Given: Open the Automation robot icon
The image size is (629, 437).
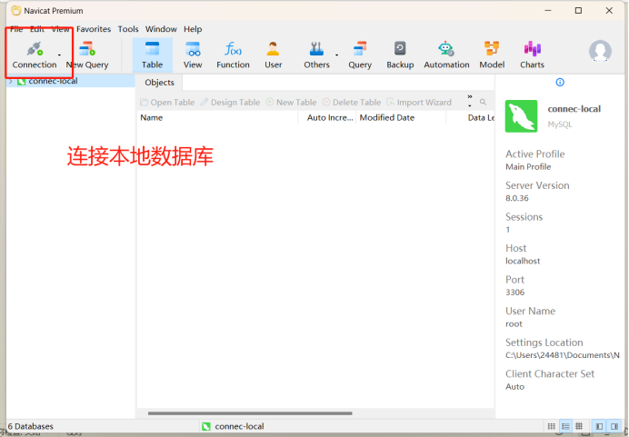Looking at the screenshot, I should coord(446,55).
